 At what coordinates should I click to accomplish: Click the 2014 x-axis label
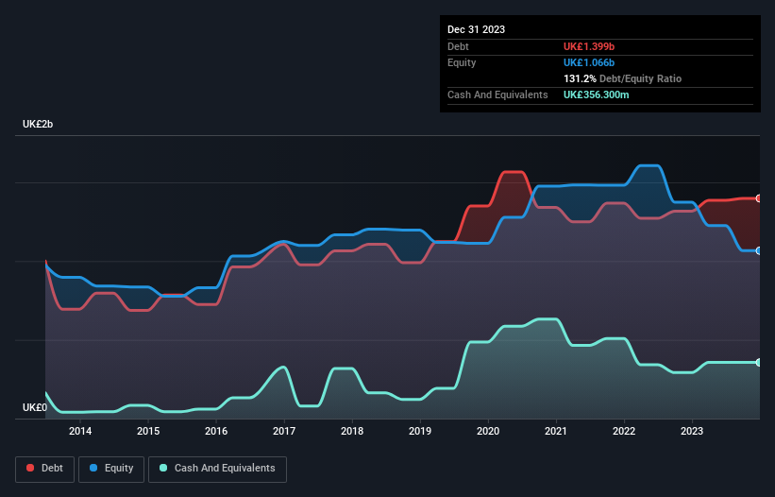tap(80, 431)
